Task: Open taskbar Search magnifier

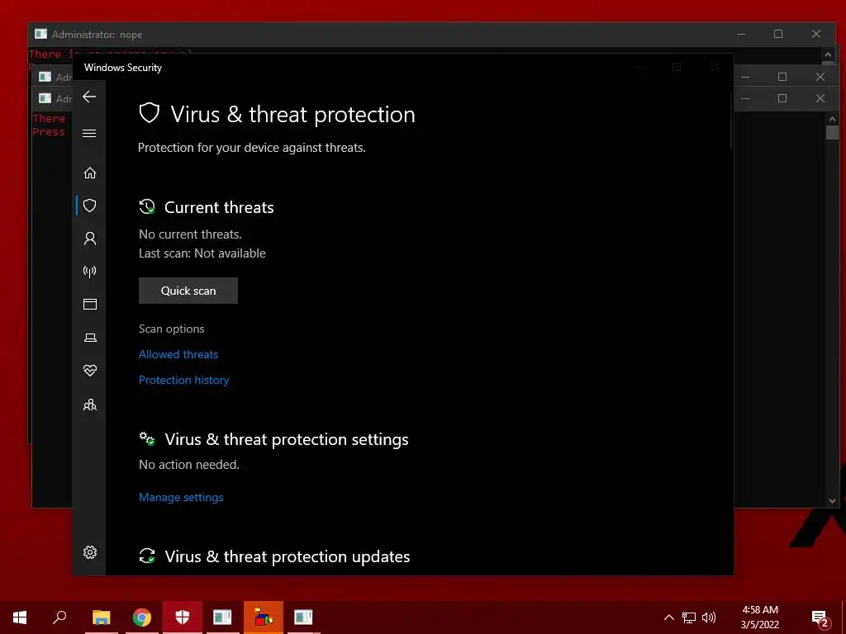Action: click(59, 617)
